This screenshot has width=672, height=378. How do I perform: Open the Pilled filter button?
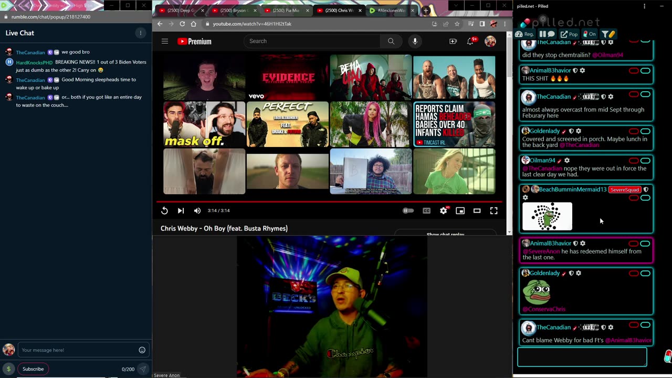coord(608,34)
